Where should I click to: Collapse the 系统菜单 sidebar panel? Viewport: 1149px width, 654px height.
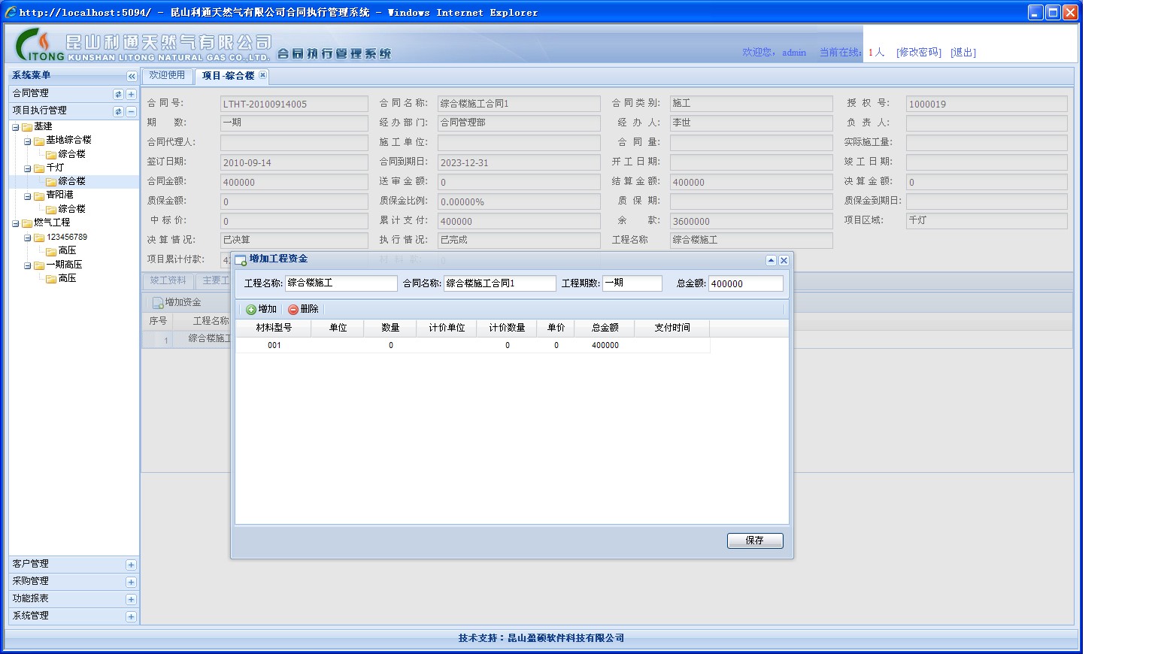(x=132, y=76)
